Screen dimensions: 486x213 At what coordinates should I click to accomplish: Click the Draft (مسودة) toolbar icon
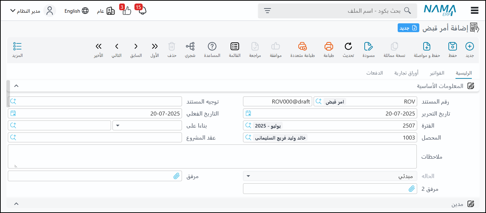coord(368,47)
